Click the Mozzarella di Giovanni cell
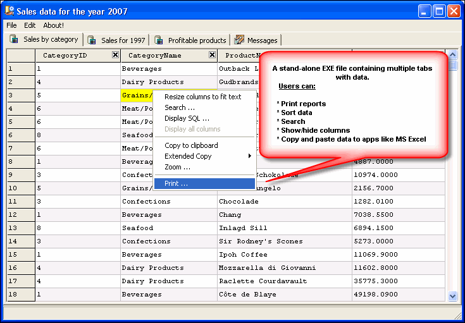Screen dimensions: 465x323 (x=285, y=268)
